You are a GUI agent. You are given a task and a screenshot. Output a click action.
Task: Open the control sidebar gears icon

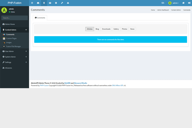click(189, 3)
